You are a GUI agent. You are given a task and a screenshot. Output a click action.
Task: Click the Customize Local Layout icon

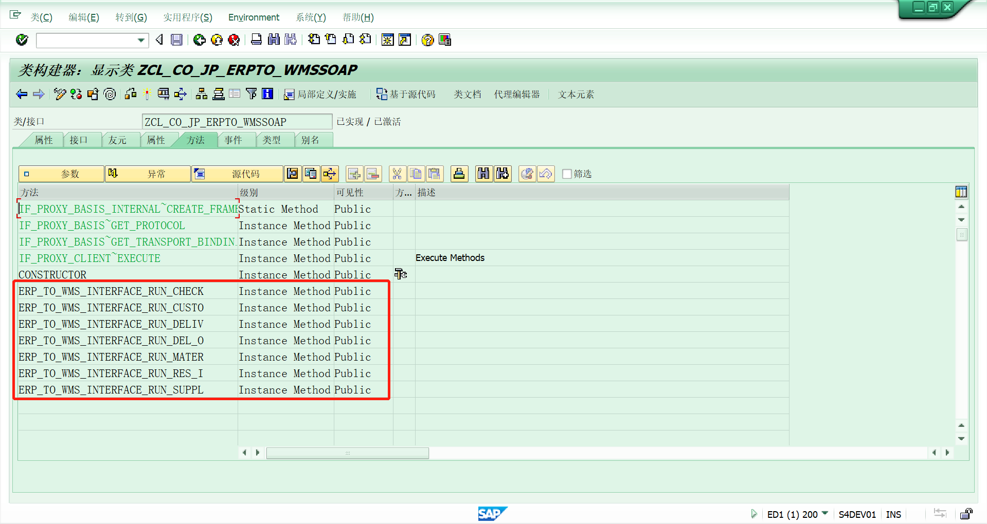pyautogui.click(x=445, y=40)
